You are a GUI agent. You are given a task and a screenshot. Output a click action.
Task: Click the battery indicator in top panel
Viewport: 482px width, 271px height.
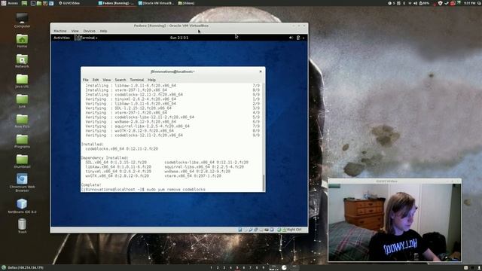coord(424,3)
